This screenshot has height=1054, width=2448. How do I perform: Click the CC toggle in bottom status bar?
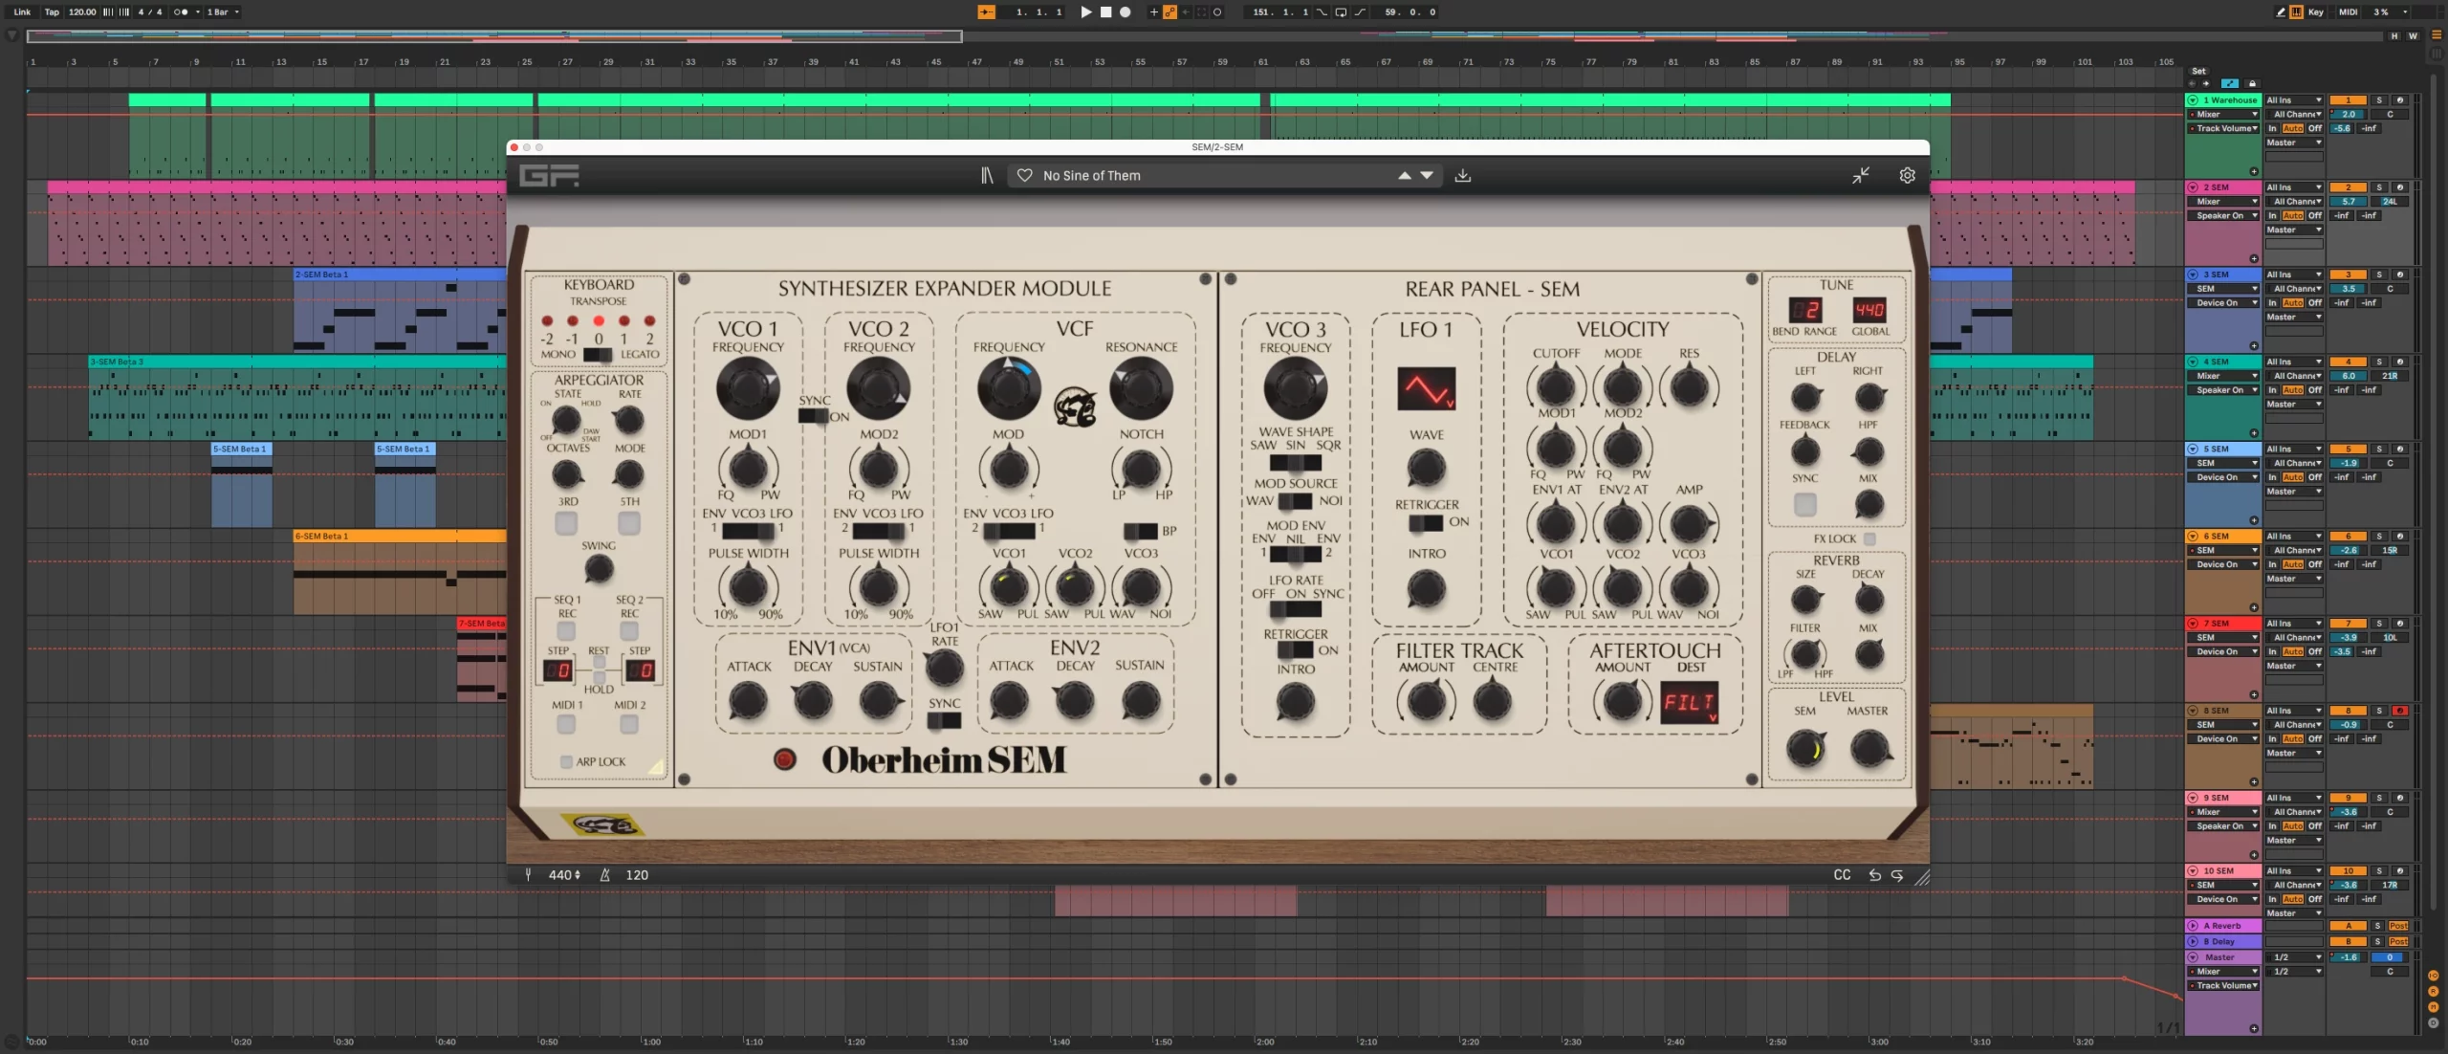click(1841, 874)
